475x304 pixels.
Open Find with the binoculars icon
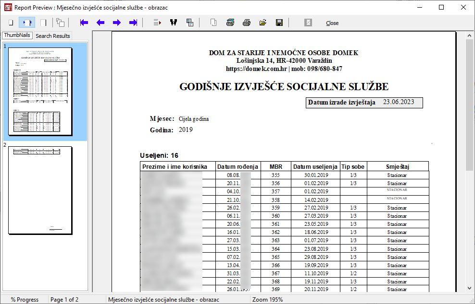pyautogui.click(x=174, y=23)
